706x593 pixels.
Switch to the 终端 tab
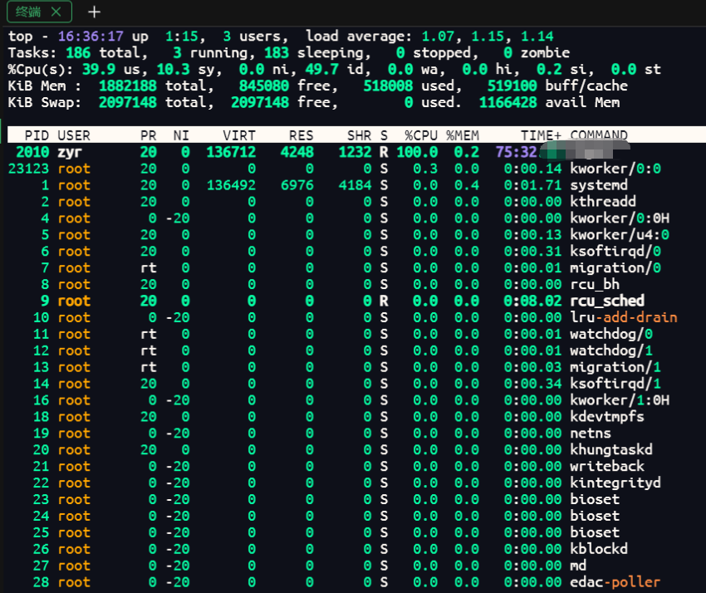click(x=29, y=12)
